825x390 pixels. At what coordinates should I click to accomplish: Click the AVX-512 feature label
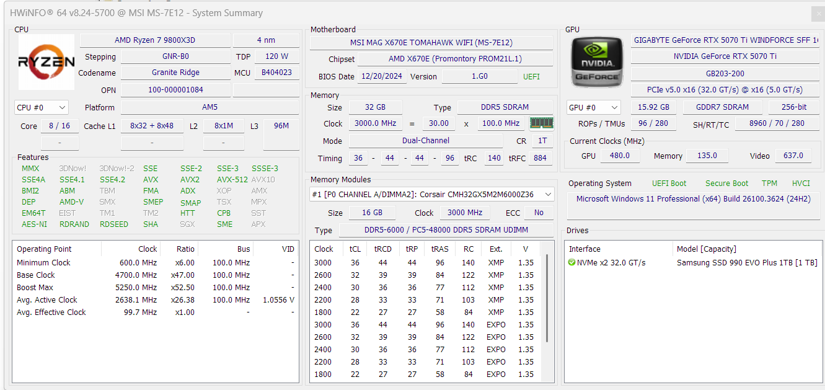click(x=232, y=180)
